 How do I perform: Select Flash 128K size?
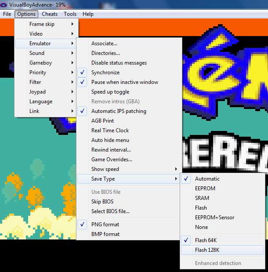[x=223, y=250]
